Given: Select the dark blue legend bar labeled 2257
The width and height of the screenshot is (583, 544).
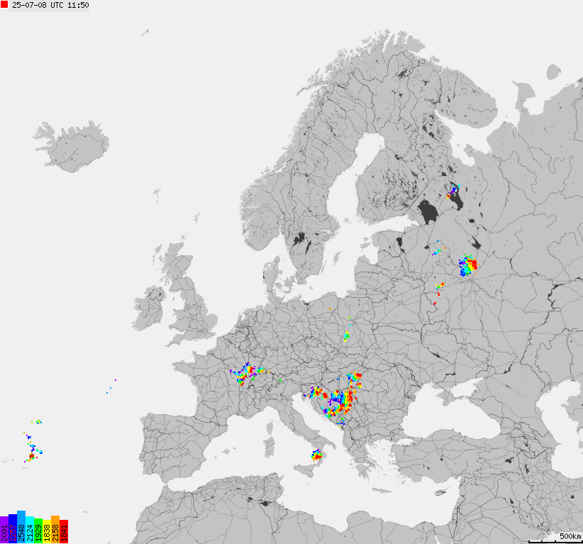Looking at the screenshot, I should 13,528.
